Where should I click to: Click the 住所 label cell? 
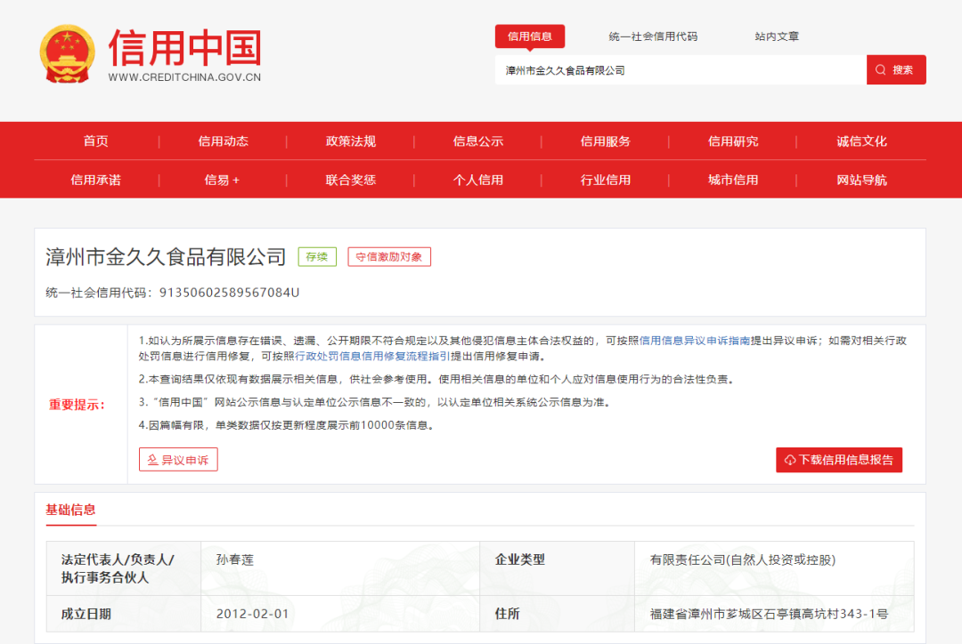(x=557, y=614)
